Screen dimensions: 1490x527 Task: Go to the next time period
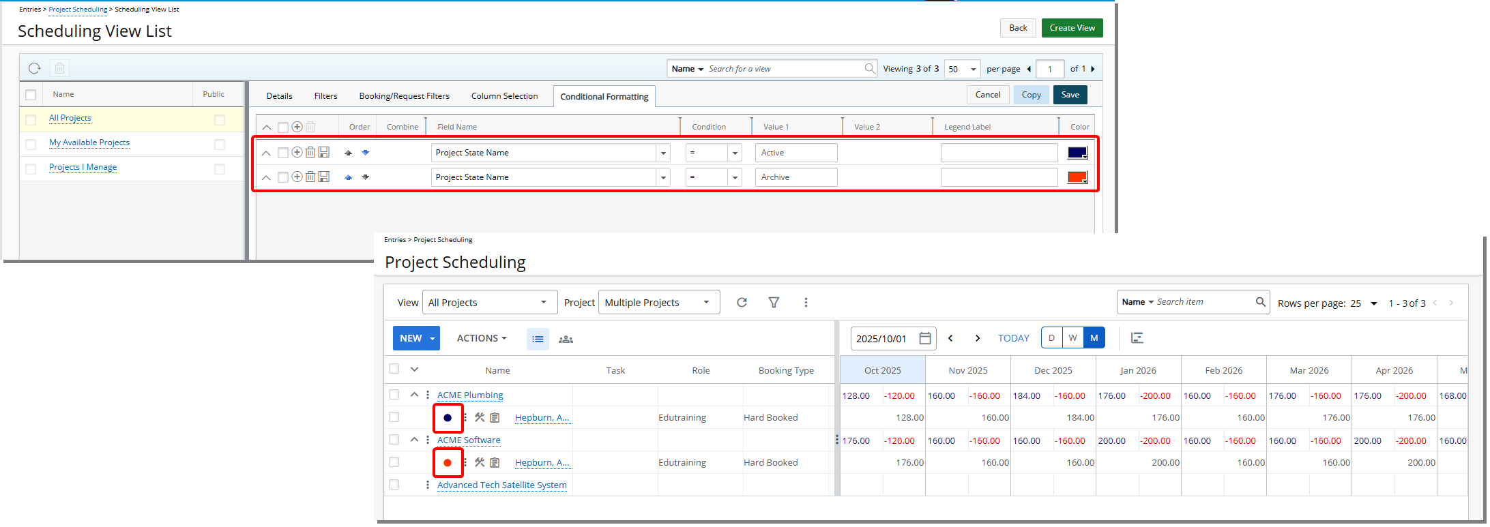978,338
